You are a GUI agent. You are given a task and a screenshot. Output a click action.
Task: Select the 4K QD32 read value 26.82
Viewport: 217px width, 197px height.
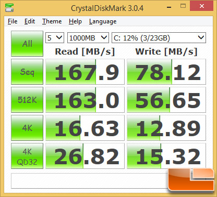[x=85, y=156]
